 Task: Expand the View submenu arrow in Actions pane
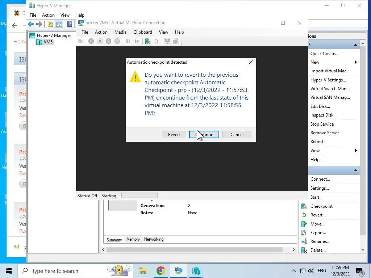pyautogui.click(x=356, y=151)
